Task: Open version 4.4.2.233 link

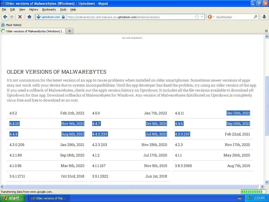Action: coord(100,134)
